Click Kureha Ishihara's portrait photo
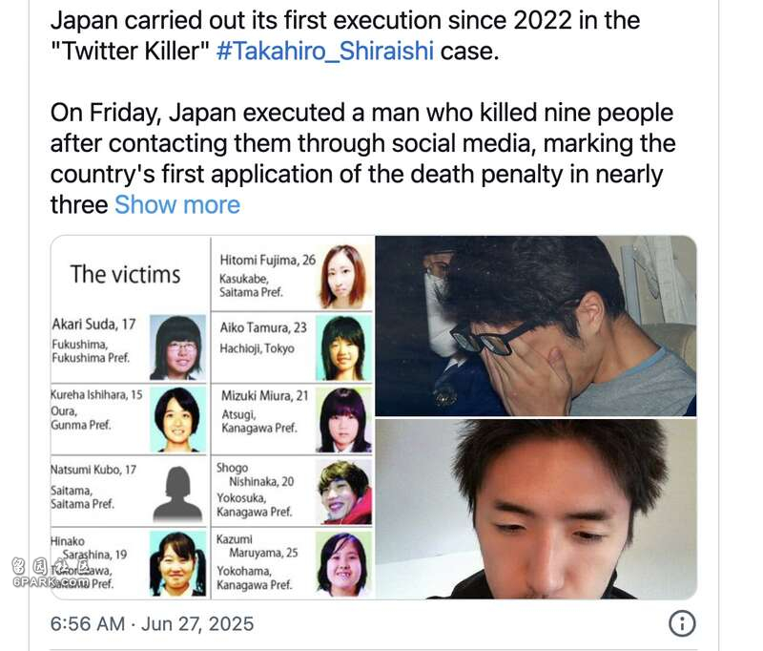Image resolution: width=763 pixels, height=651 pixels. coord(177,419)
